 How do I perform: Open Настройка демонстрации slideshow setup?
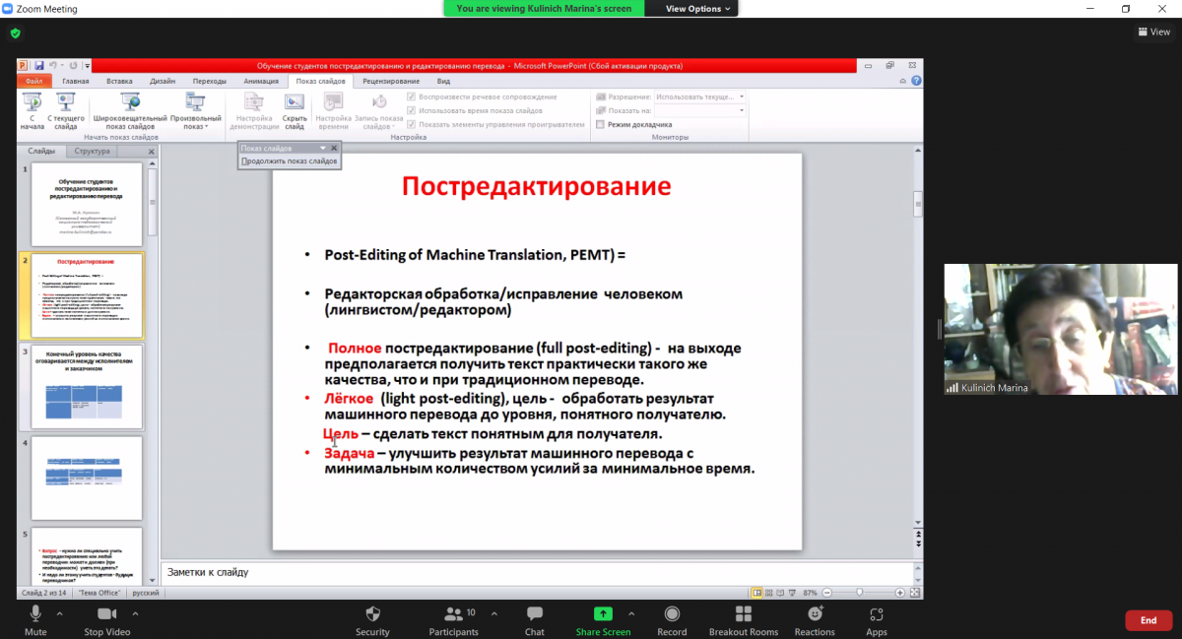[x=254, y=111]
